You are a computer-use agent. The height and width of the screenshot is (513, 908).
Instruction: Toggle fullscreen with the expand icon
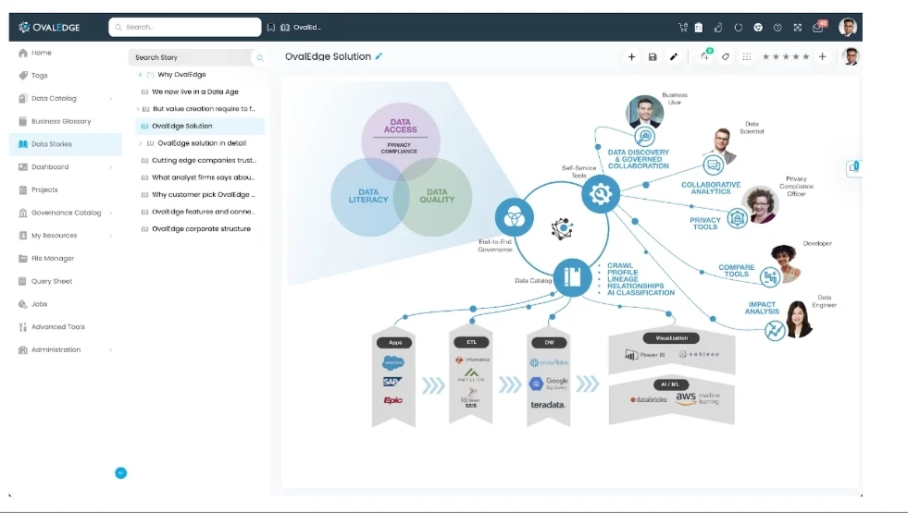tap(798, 27)
